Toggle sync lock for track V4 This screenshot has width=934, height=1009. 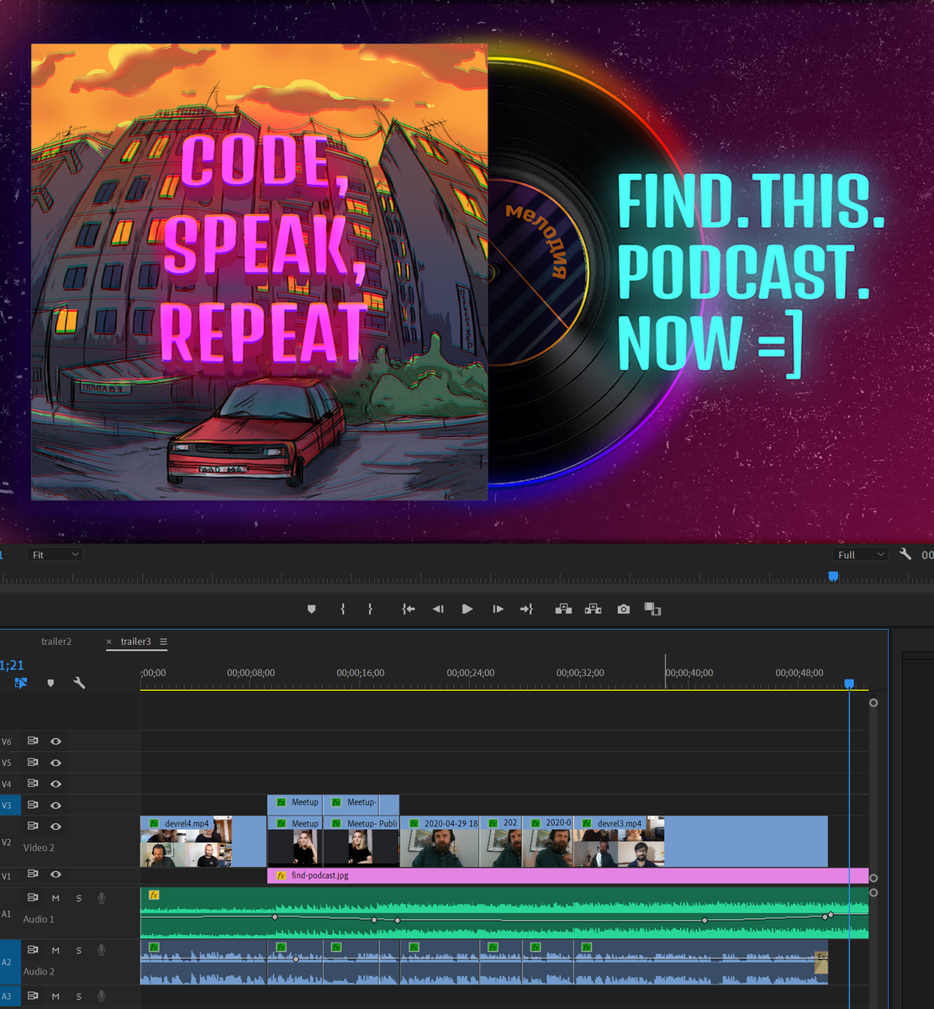pos(33,784)
